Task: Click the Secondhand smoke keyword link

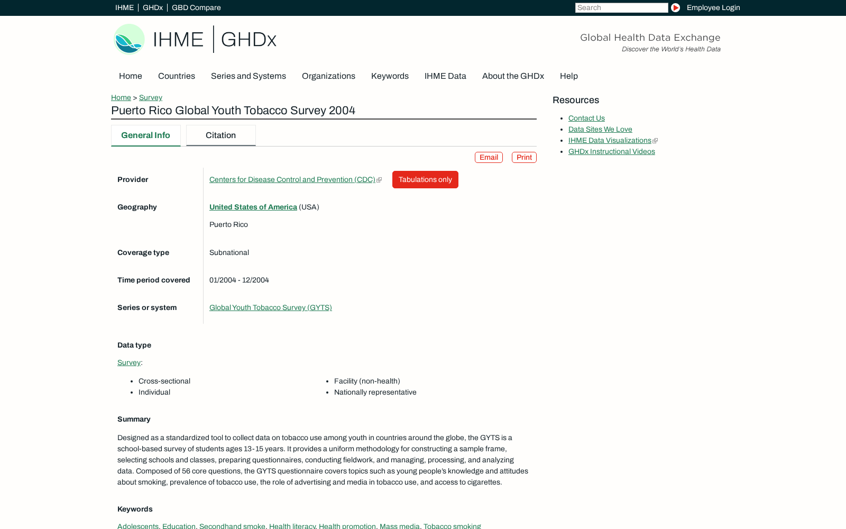Action: click(x=232, y=526)
